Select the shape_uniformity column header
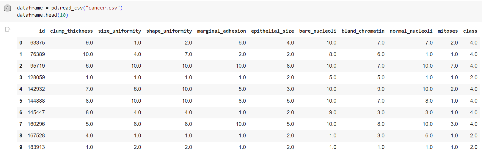482x154 pixels. [169, 31]
